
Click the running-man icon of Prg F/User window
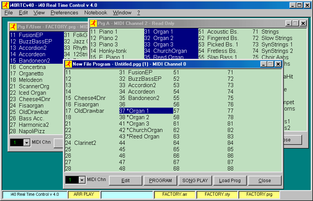tap(13, 27)
